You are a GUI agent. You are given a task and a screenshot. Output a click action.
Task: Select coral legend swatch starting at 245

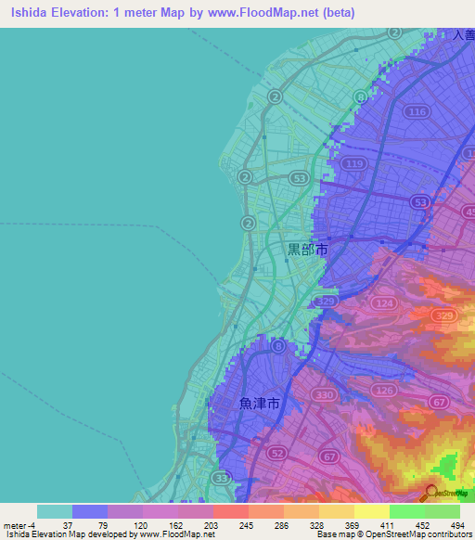[266, 511]
